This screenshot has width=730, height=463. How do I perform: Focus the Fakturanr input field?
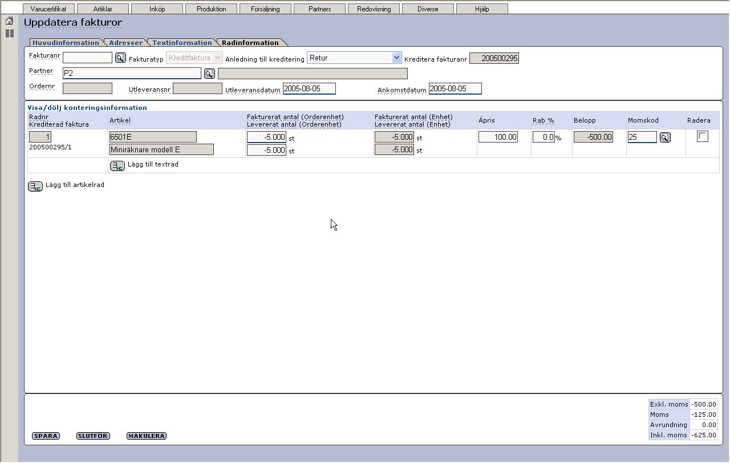(87, 58)
